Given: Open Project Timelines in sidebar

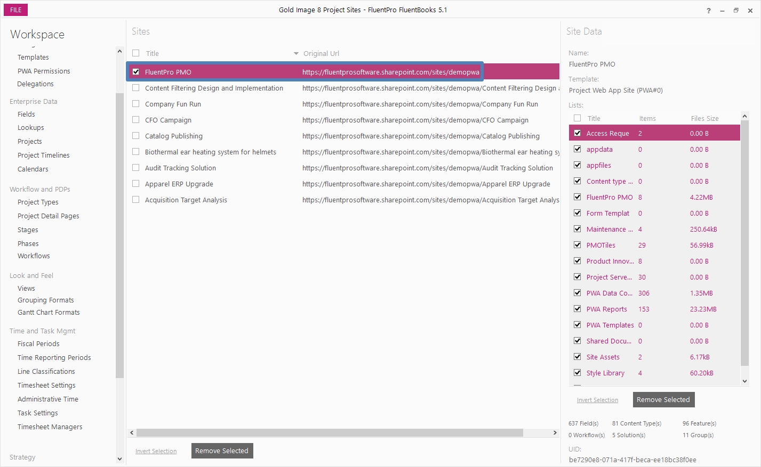Looking at the screenshot, I should tap(44, 155).
